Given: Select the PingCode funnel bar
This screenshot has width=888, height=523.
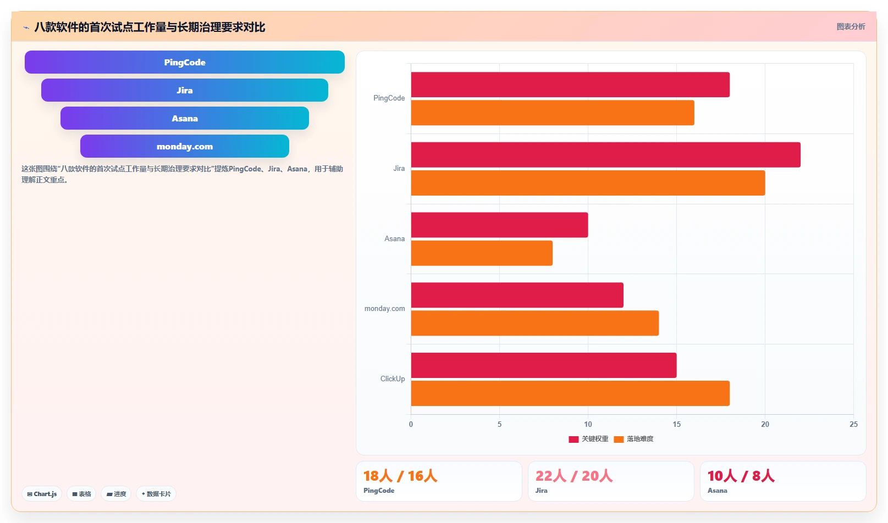Looking at the screenshot, I should 185,62.
